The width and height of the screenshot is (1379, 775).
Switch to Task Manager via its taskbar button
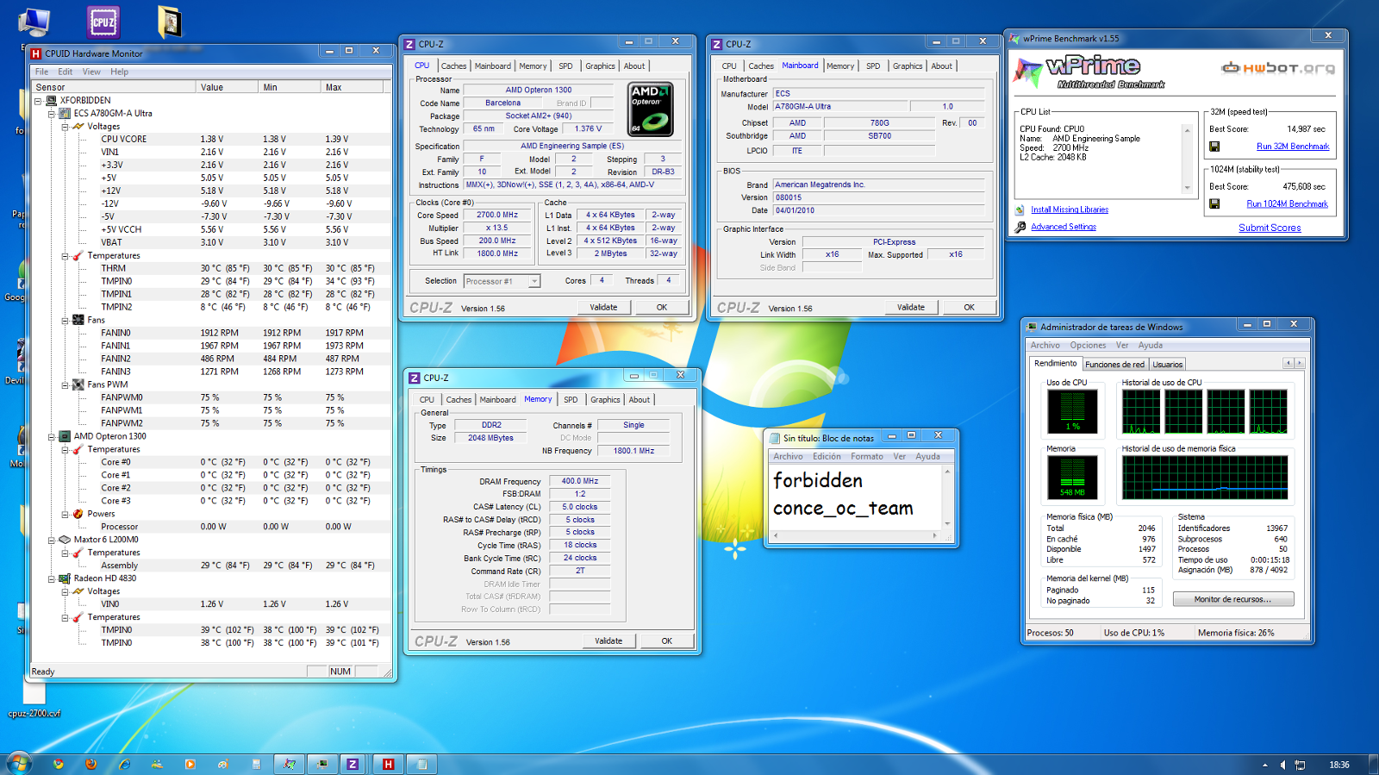tap(322, 764)
